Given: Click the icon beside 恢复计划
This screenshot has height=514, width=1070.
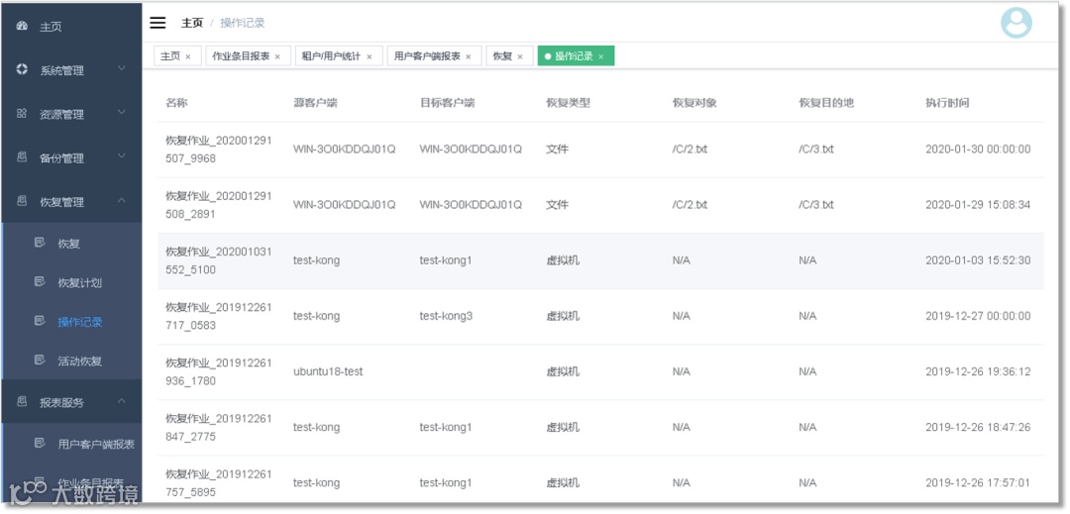Looking at the screenshot, I should (40, 281).
